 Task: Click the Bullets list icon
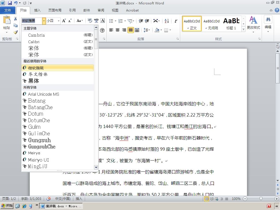[x=111, y=21]
